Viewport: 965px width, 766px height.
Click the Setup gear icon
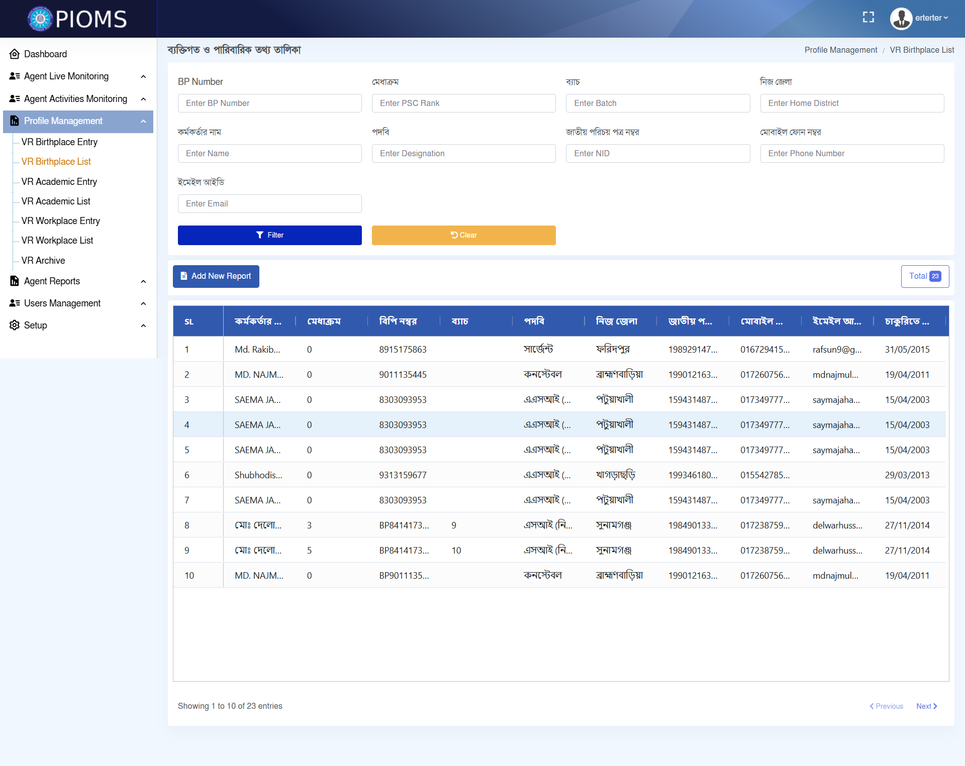[15, 325]
